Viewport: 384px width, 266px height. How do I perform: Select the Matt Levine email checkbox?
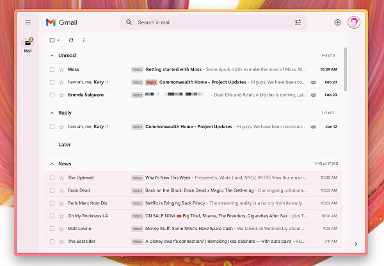[x=52, y=229]
